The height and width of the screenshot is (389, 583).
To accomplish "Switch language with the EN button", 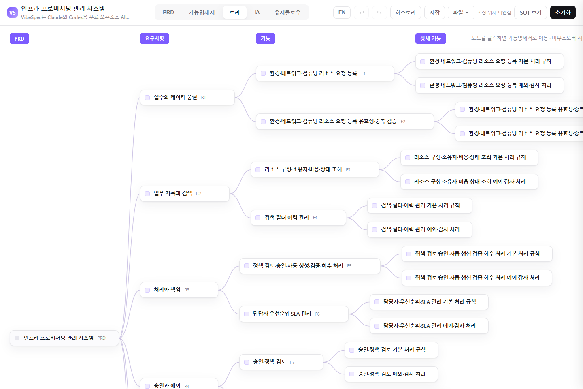I will click(342, 13).
